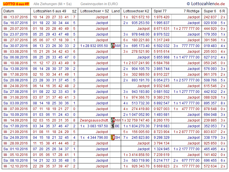Select the Datum column header
Screen dimensions: 229x172
coord(9,11)
